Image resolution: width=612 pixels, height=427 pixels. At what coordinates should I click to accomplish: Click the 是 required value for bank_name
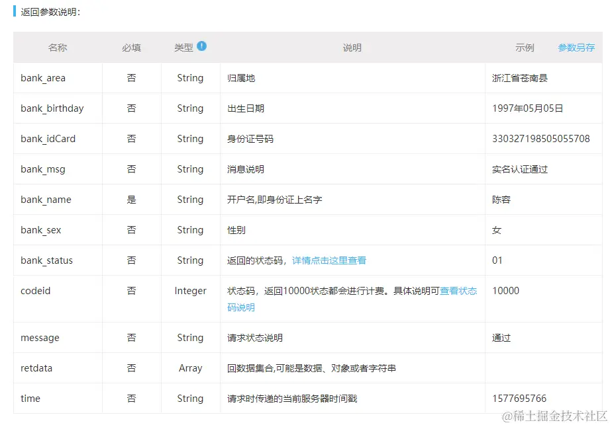(x=131, y=200)
